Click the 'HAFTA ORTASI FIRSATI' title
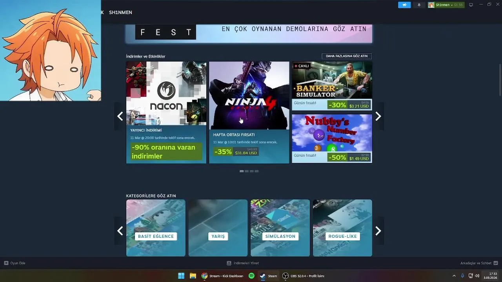This screenshot has width=502, height=282. point(234,135)
